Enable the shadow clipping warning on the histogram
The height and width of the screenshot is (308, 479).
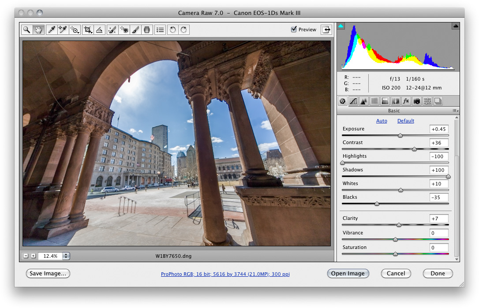(341, 26)
